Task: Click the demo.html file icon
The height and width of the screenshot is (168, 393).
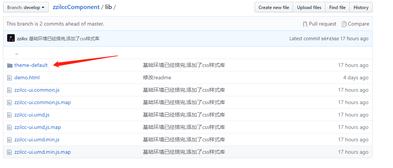Action: (x=10, y=78)
